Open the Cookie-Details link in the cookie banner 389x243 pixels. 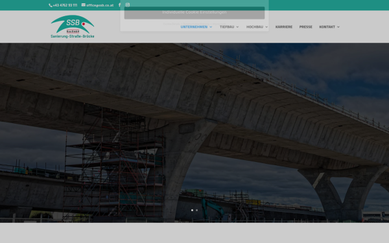(172, 24)
